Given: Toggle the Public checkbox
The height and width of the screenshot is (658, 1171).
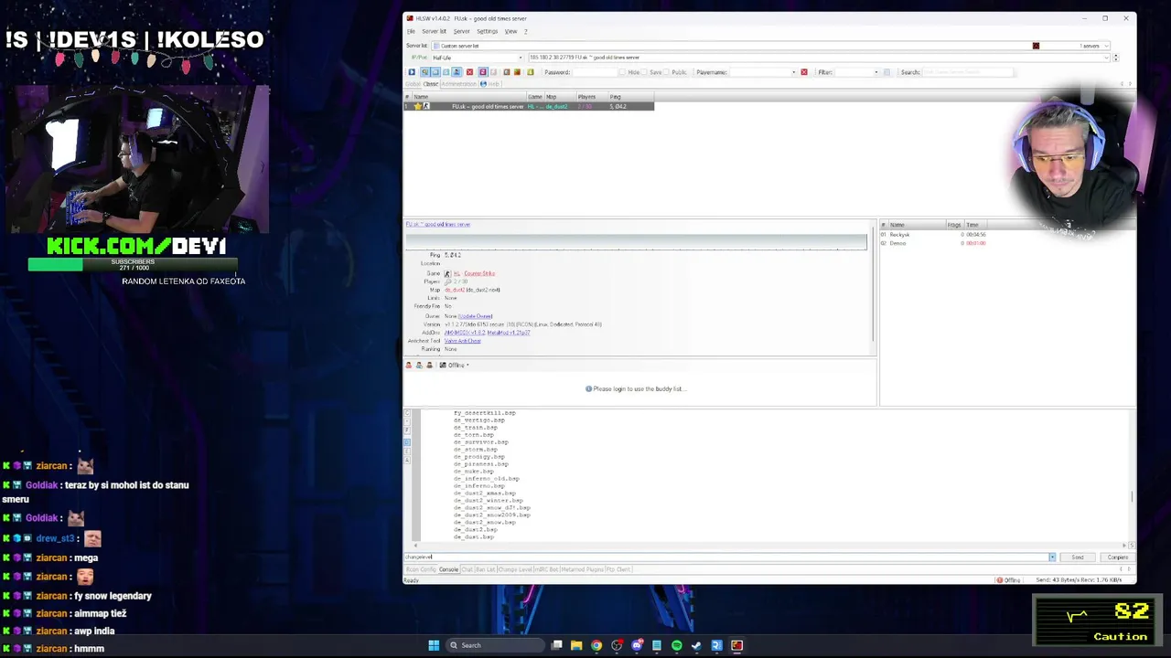Looking at the screenshot, I should pyautogui.click(x=666, y=72).
